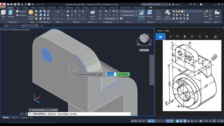
Task: Click the favorite heart icon in Photos
Action: [192, 36]
